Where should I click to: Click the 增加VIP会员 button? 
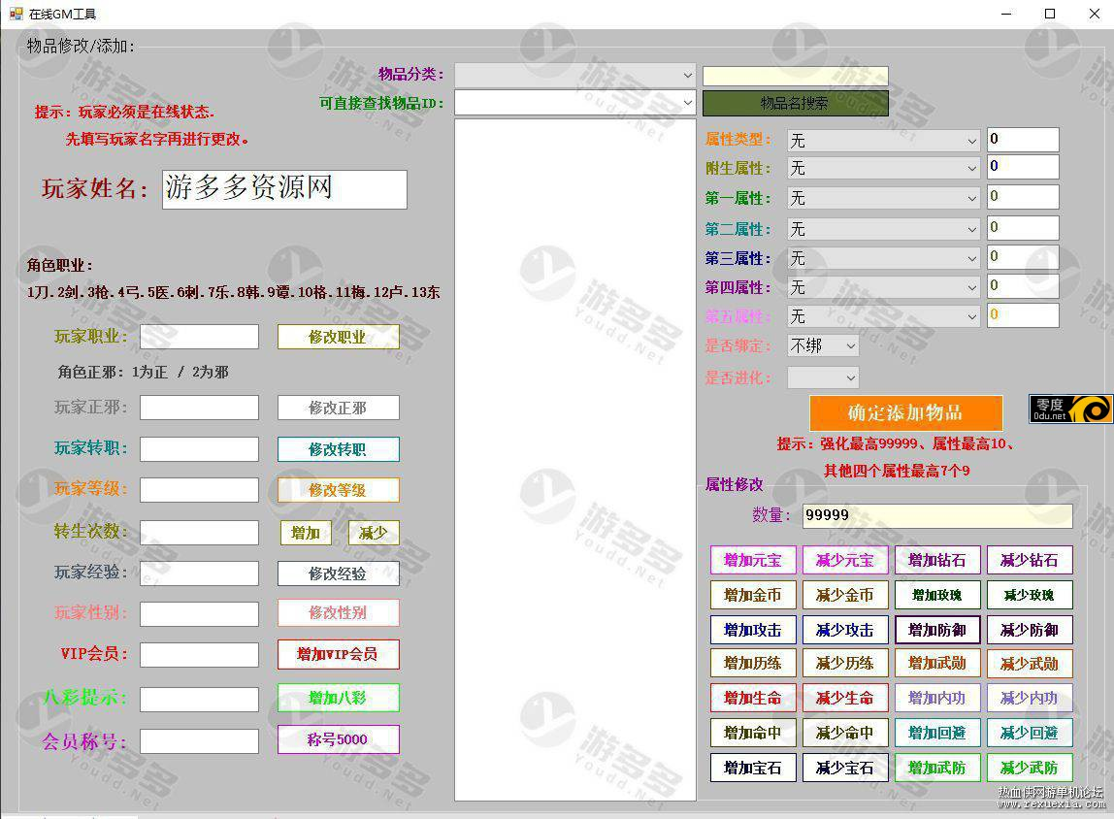point(338,654)
